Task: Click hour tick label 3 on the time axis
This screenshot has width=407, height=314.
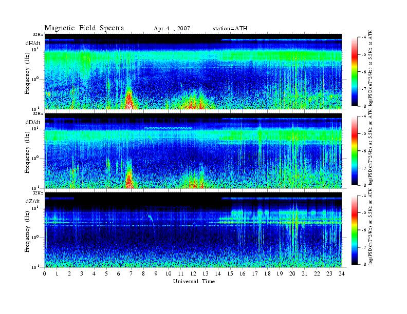Action: click(82, 274)
